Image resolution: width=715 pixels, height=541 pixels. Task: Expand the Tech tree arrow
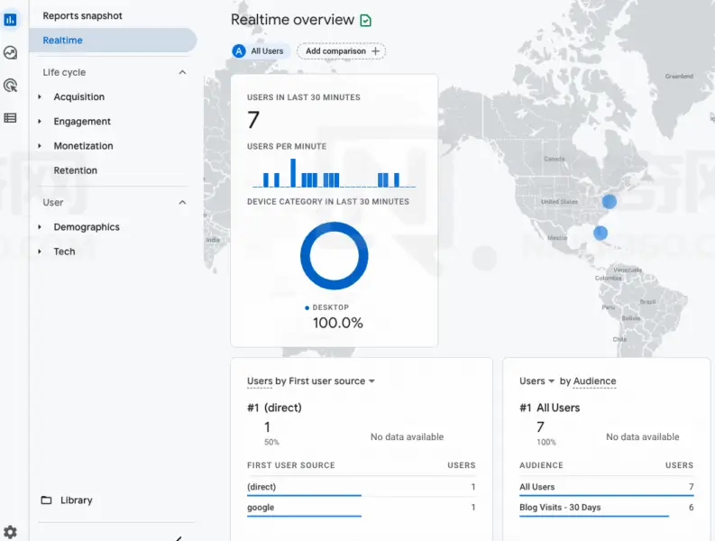click(x=40, y=252)
